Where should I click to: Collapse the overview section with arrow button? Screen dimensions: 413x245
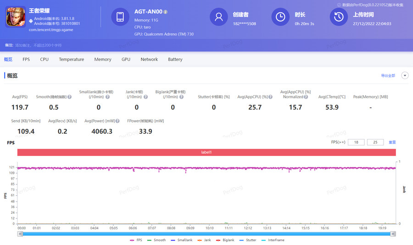[x=404, y=76]
